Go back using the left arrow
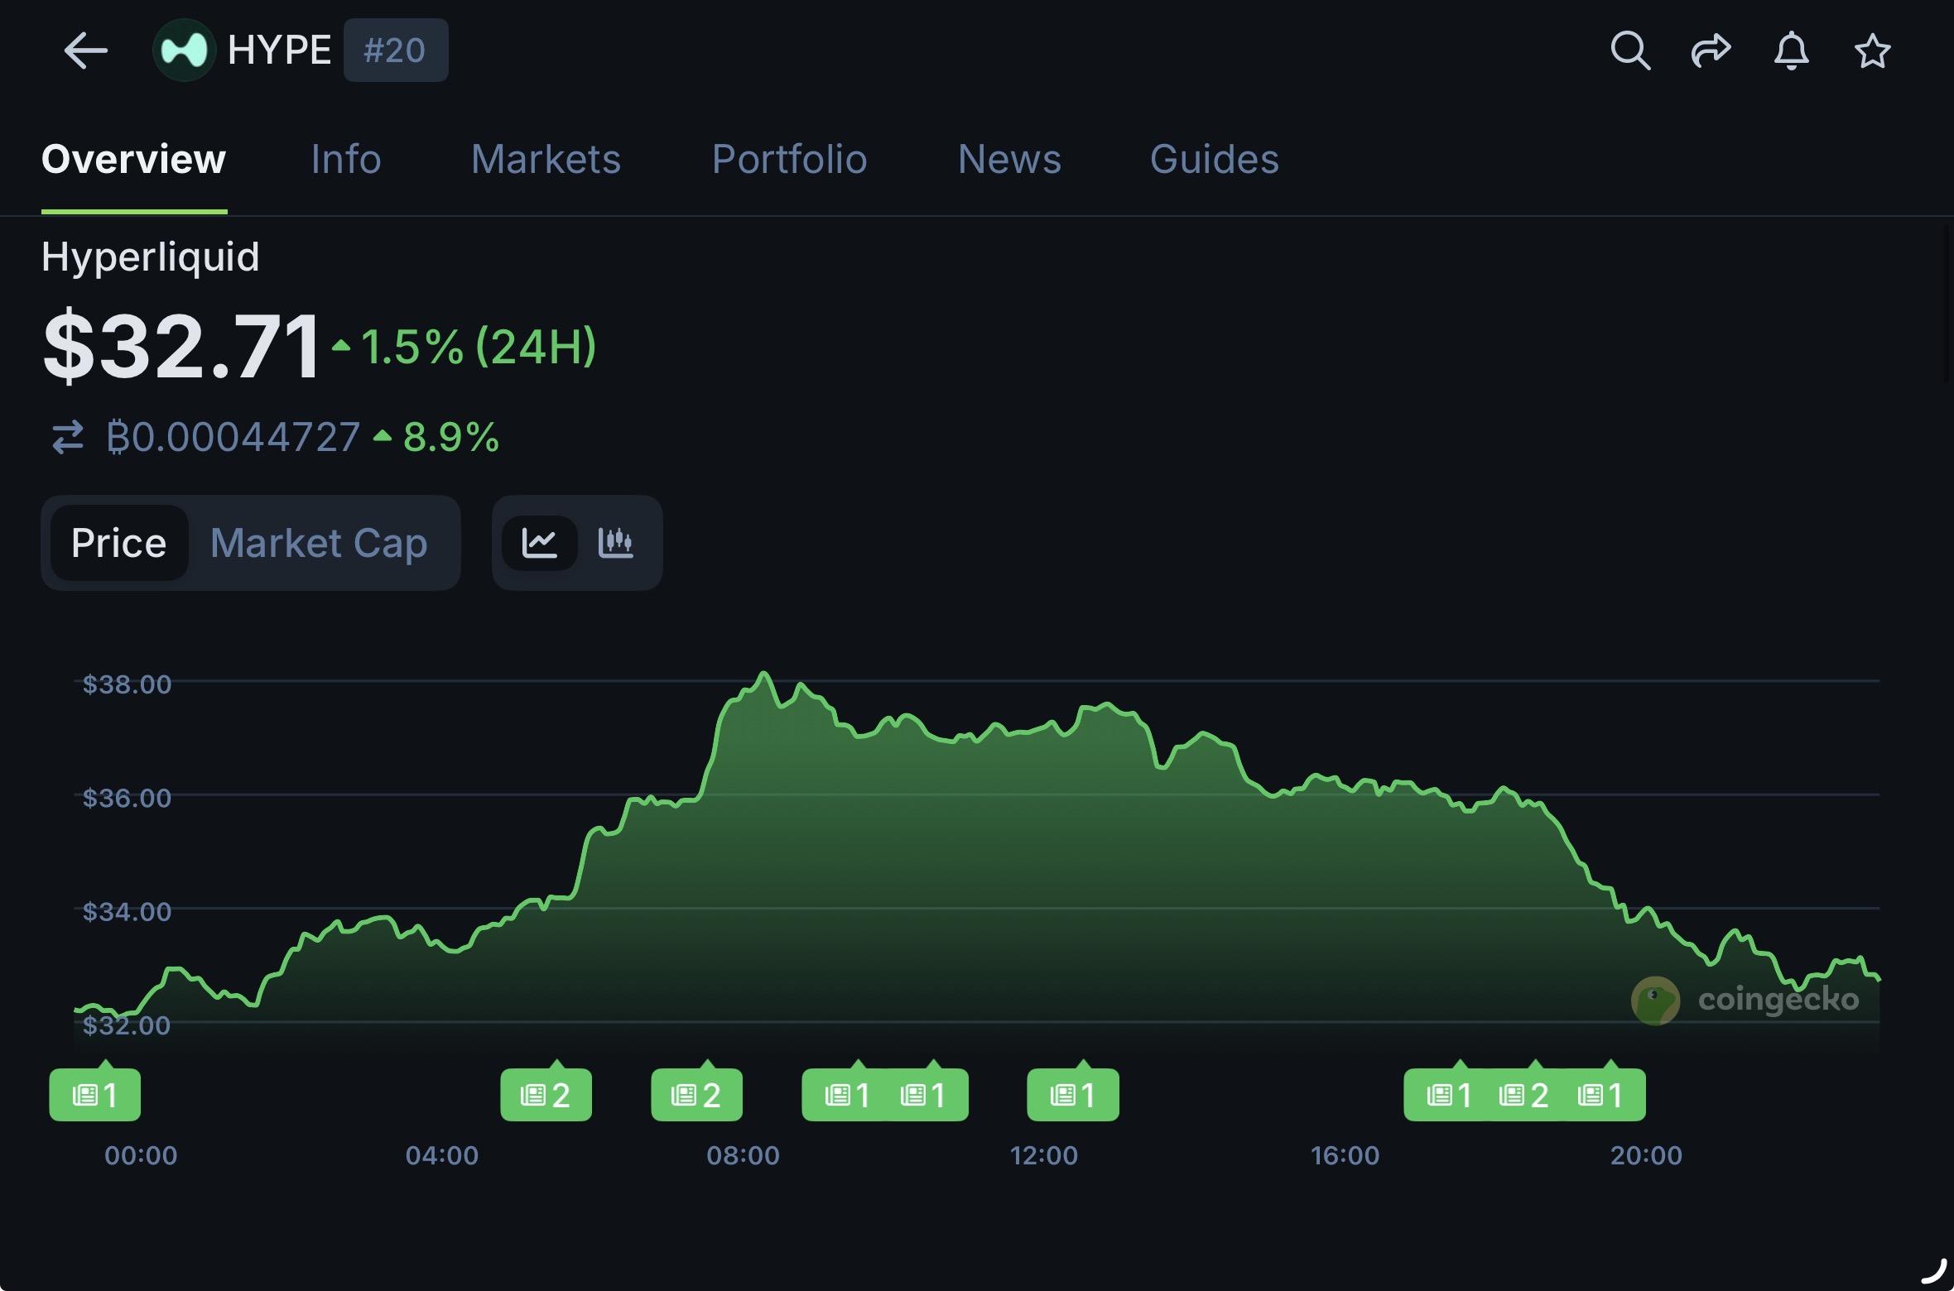The image size is (1954, 1291). [86, 50]
